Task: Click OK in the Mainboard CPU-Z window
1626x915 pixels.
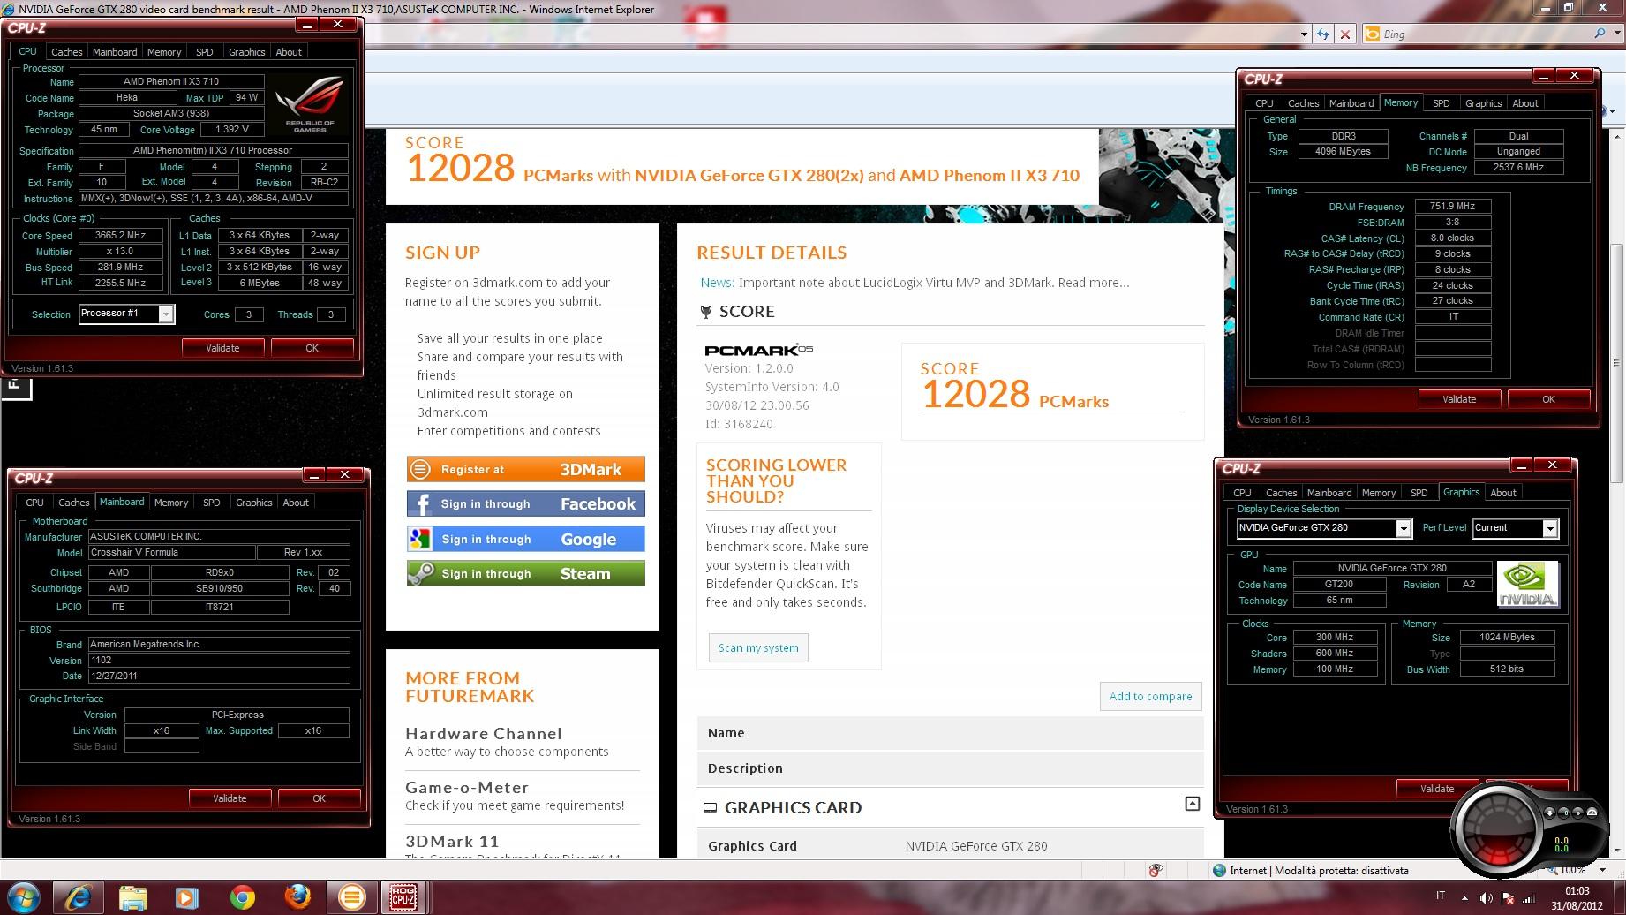Action: pos(319,798)
